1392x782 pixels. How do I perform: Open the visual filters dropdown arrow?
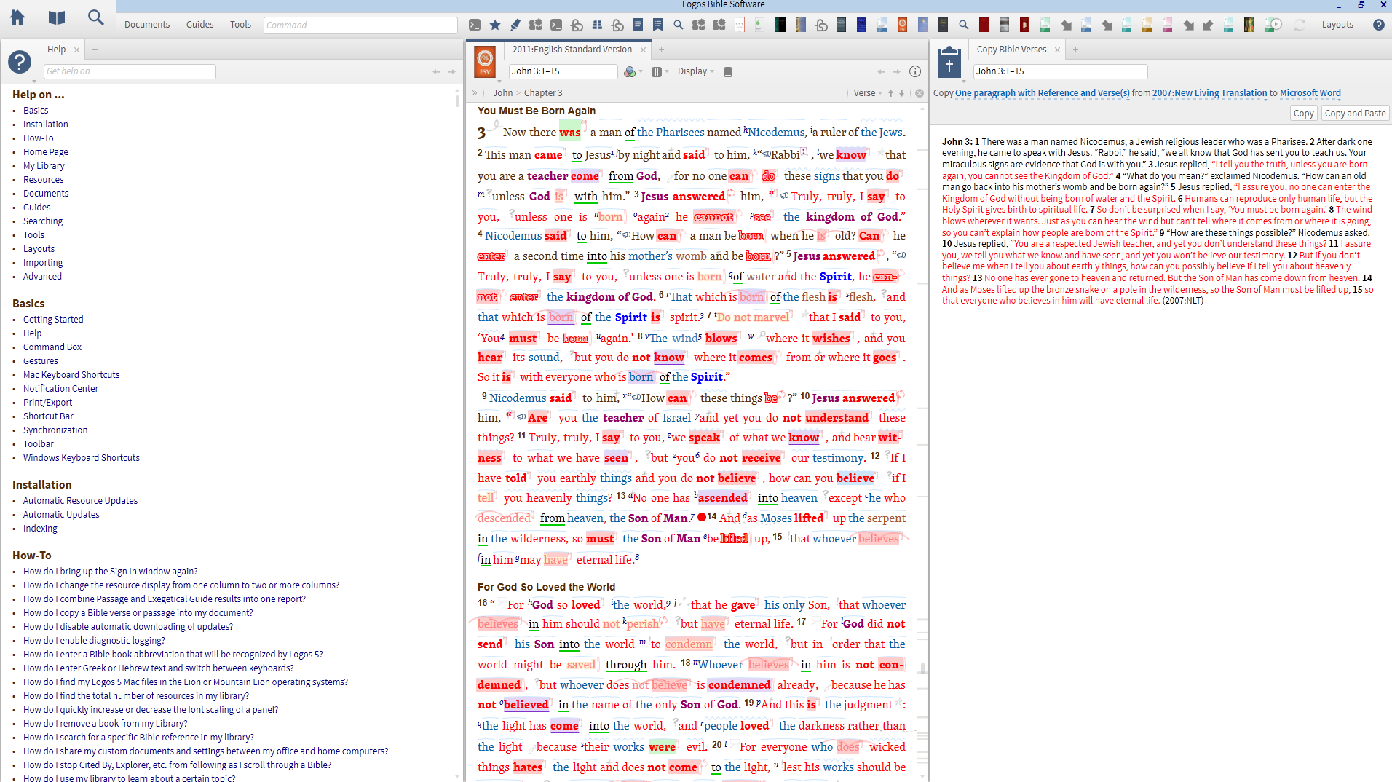coord(641,71)
